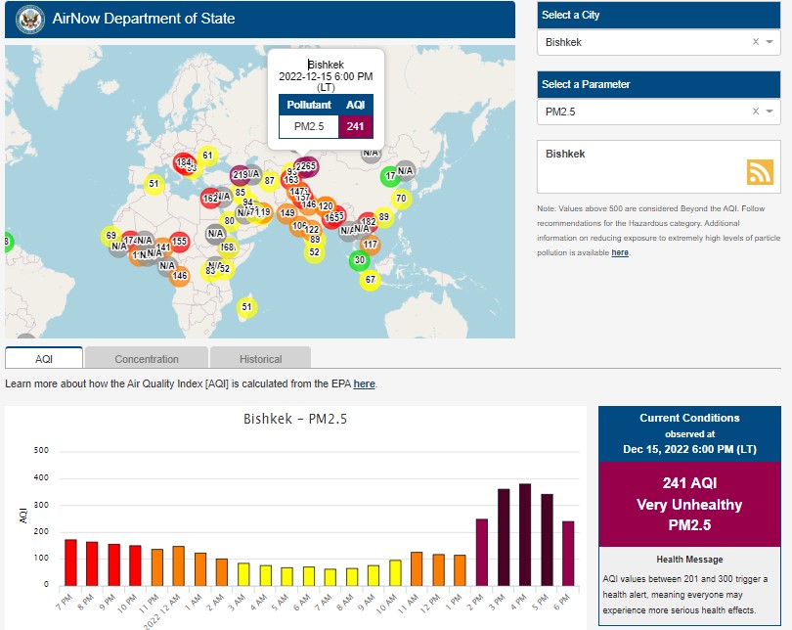Click the 241 AQI cell in map popup
Screen dimensions: 792x630
[x=355, y=125]
